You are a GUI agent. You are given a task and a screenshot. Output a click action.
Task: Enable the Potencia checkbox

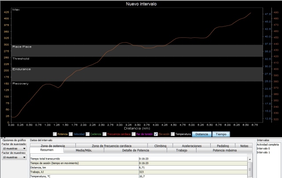tap(55, 134)
